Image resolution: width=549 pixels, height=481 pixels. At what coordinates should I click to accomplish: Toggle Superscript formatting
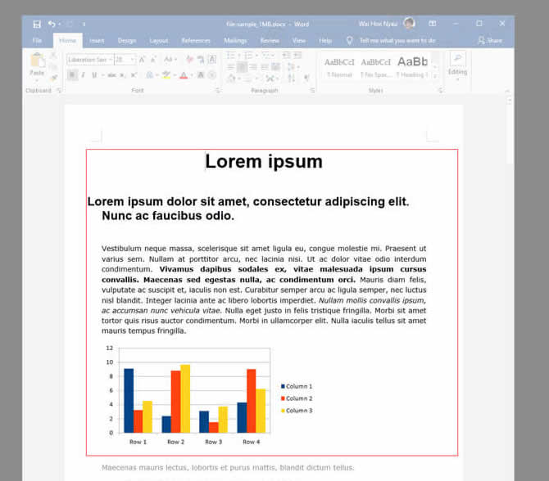click(x=134, y=75)
